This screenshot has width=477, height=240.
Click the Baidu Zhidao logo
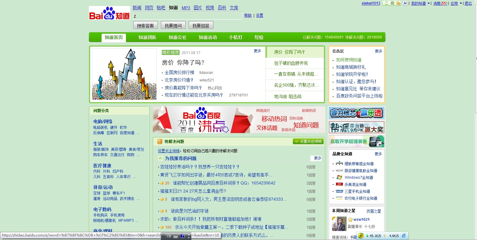109,13
